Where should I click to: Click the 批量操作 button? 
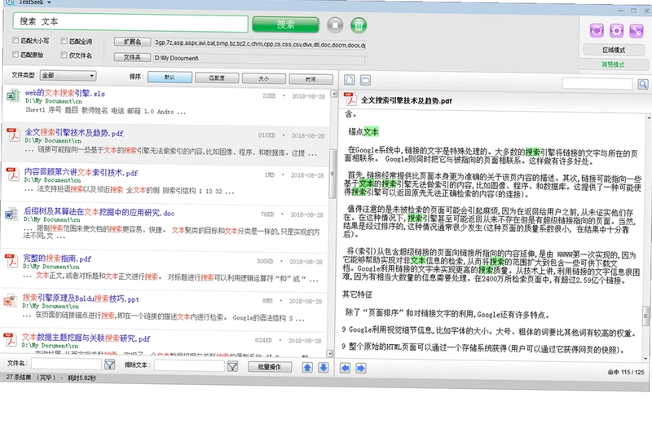point(270,367)
